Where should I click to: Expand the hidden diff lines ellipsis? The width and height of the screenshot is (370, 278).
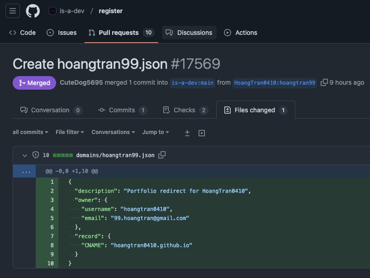pos(24,171)
